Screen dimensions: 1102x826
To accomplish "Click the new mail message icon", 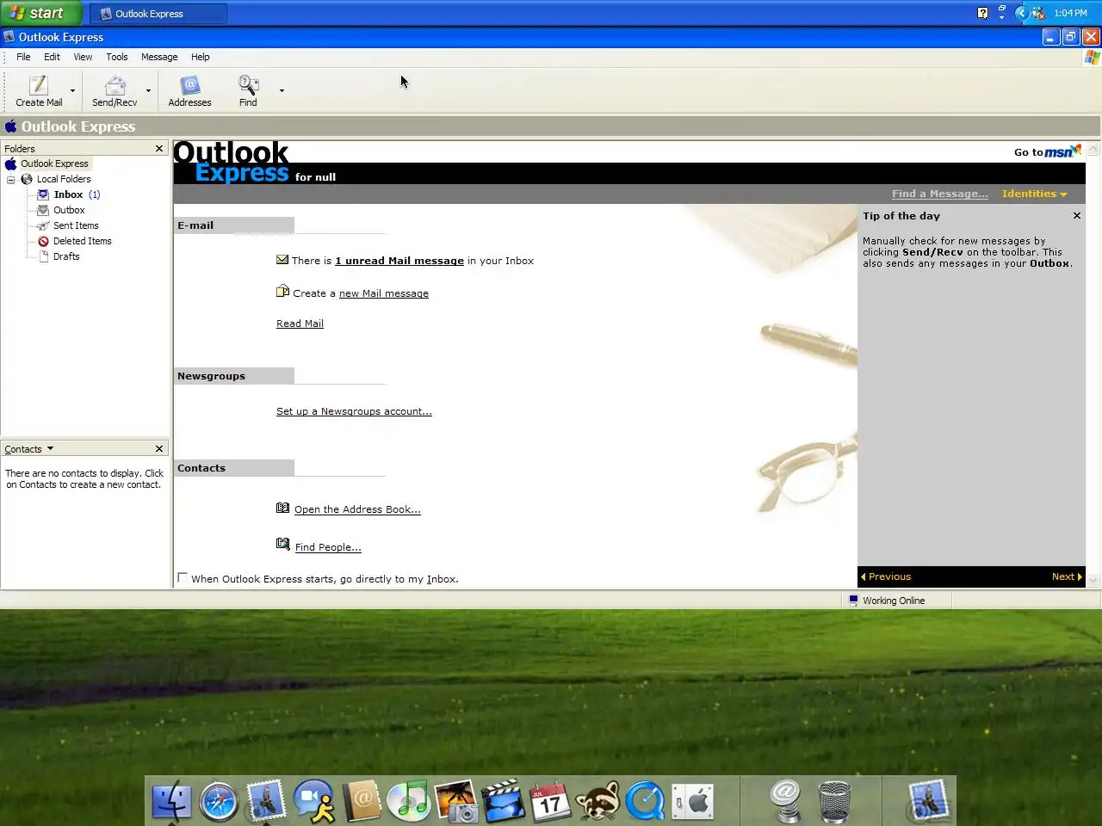I will tap(282, 292).
